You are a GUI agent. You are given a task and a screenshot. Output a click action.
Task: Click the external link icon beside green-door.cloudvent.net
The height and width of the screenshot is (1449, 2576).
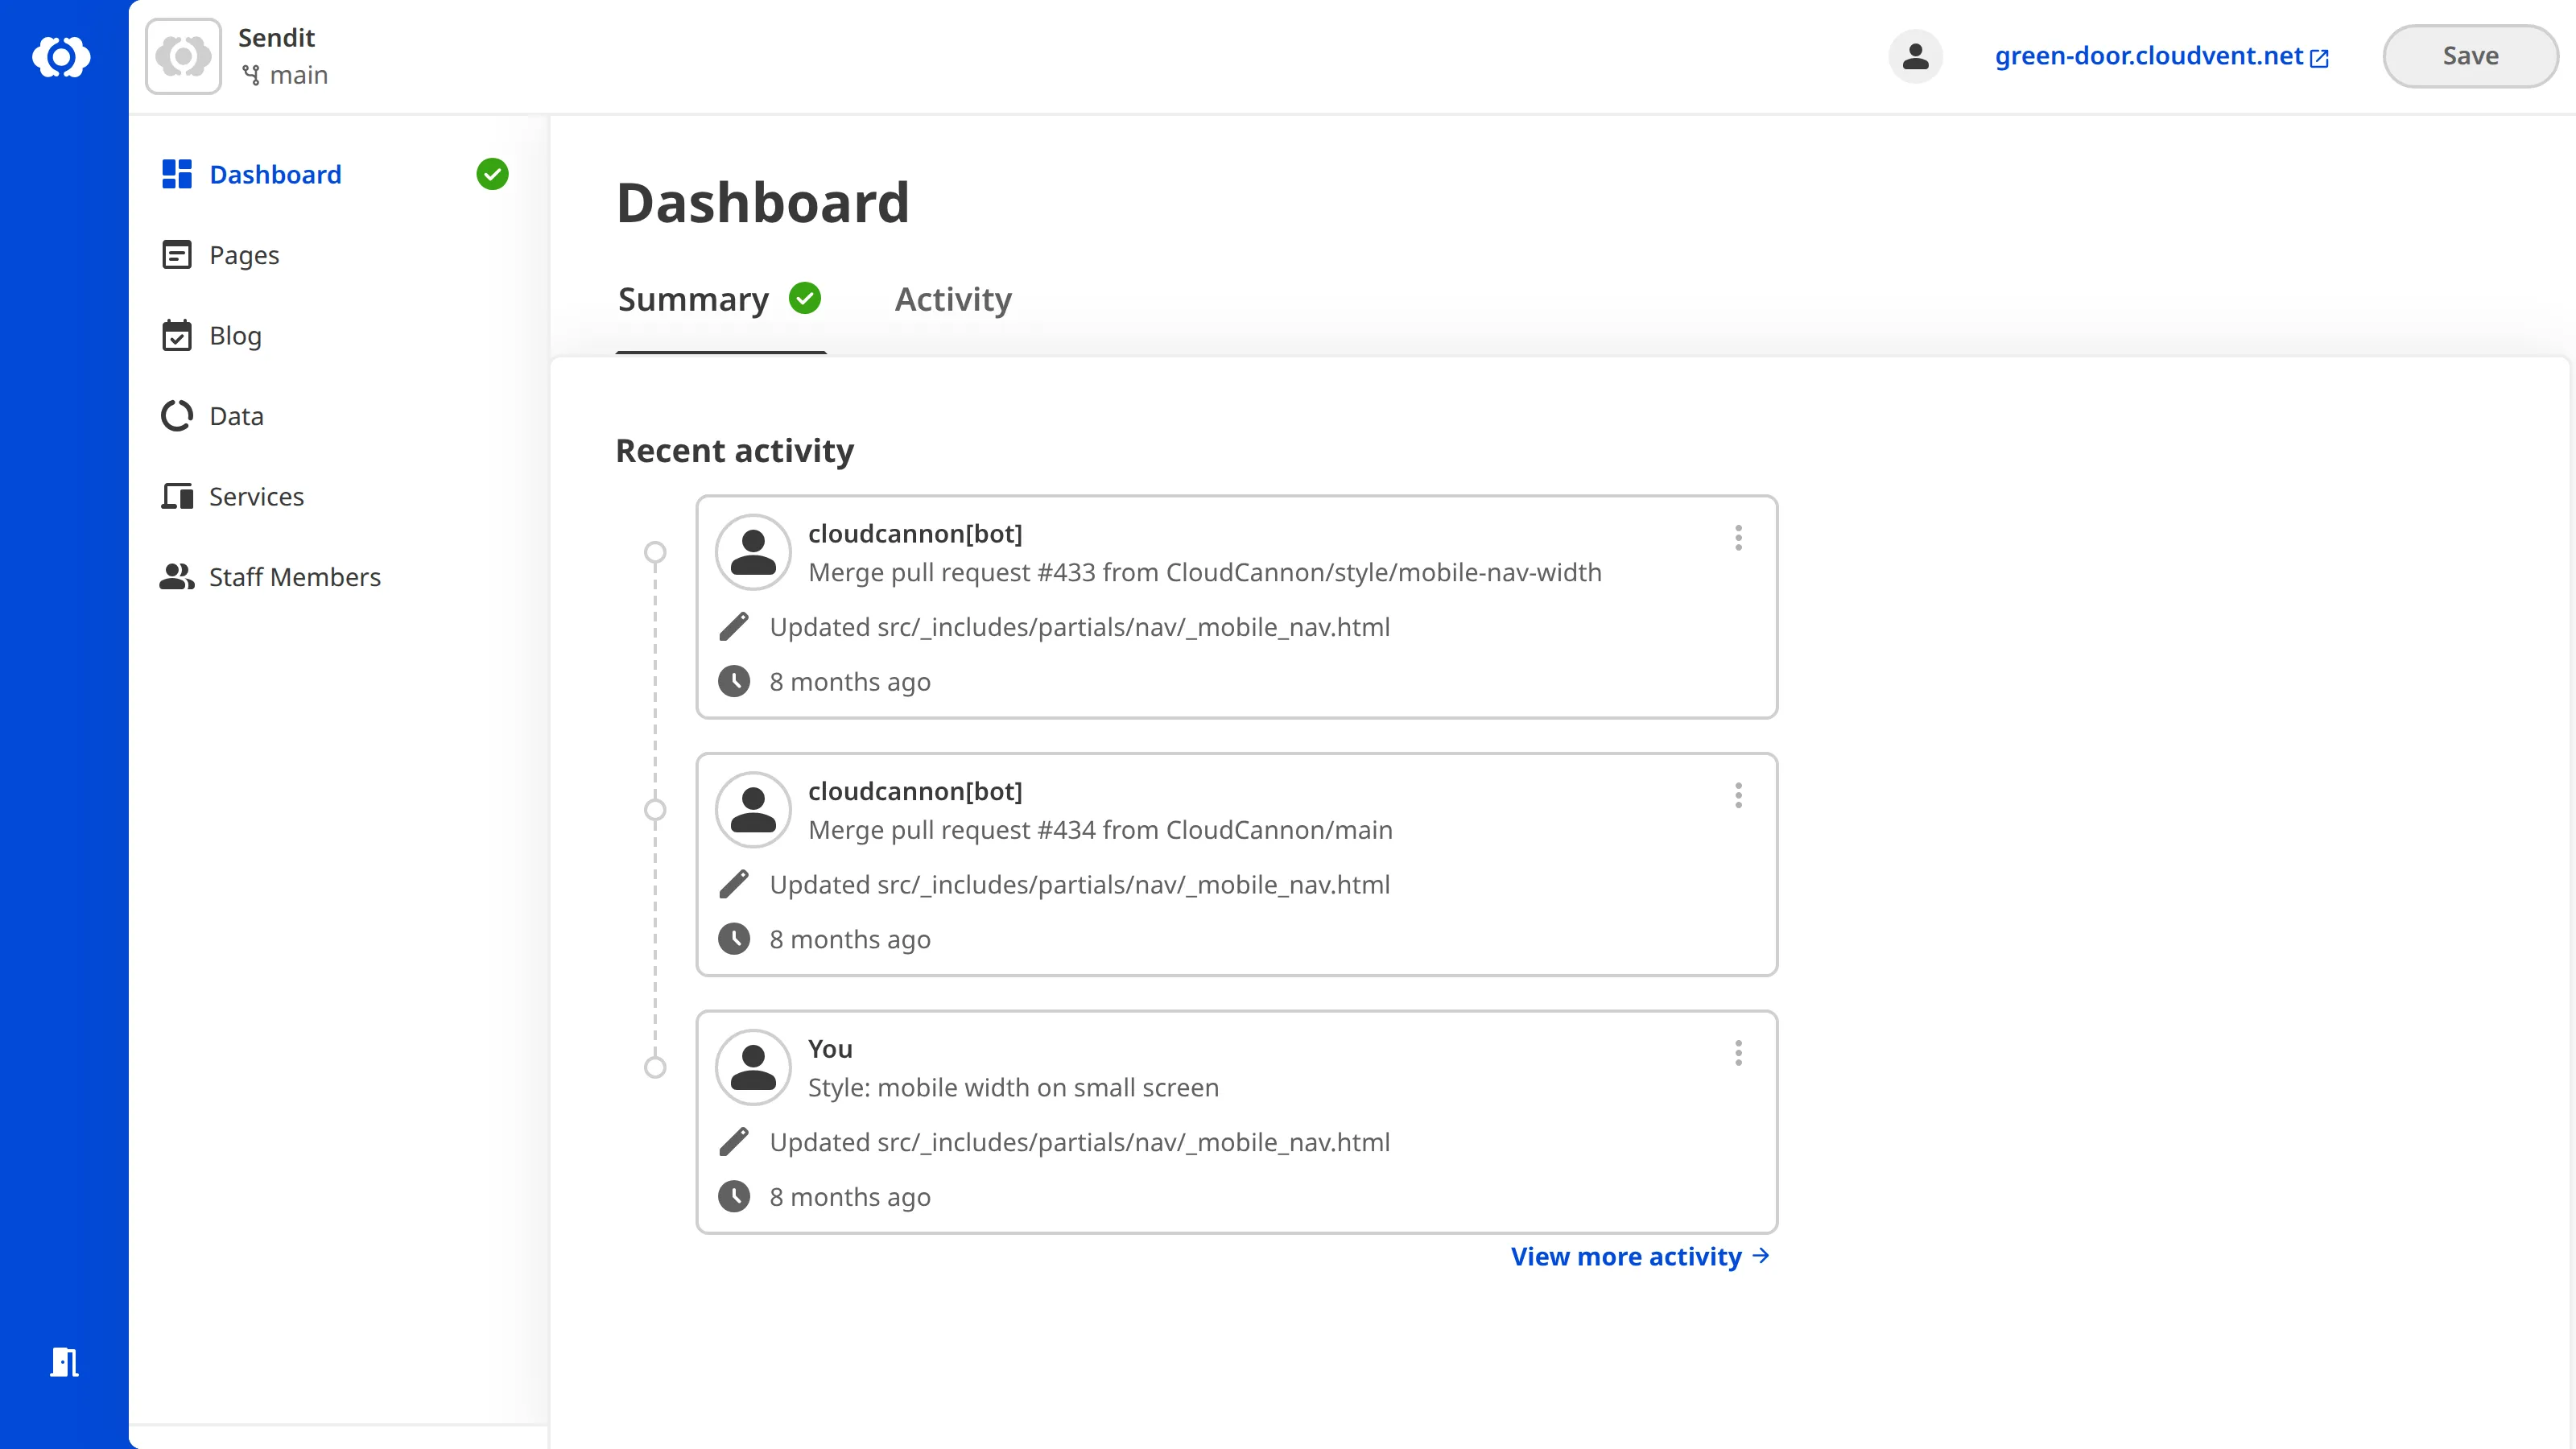coord(2319,57)
